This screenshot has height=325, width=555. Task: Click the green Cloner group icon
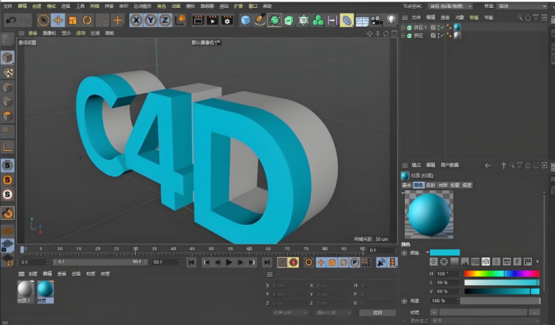[318, 20]
